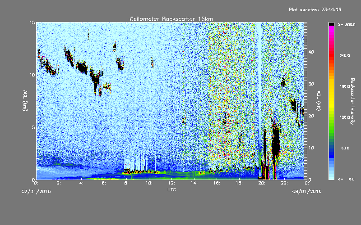The image size is (361, 225).
Task: Pick the dark blue band of the colorbar
Action: coord(331,153)
